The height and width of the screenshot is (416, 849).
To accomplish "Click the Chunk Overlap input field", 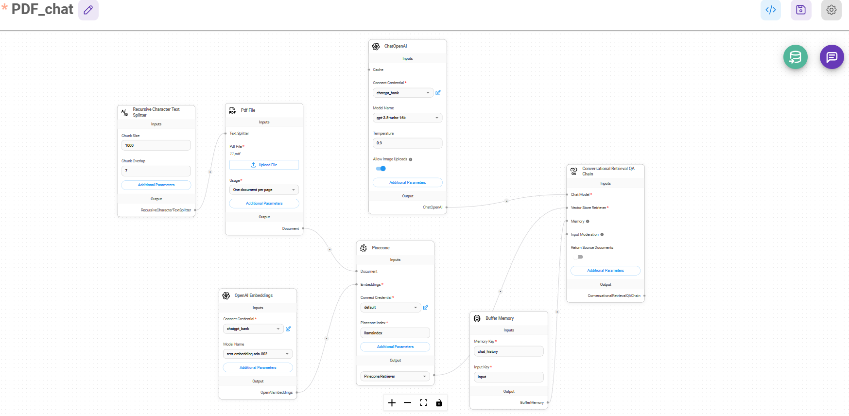I will pyautogui.click(x=156, y=171).
